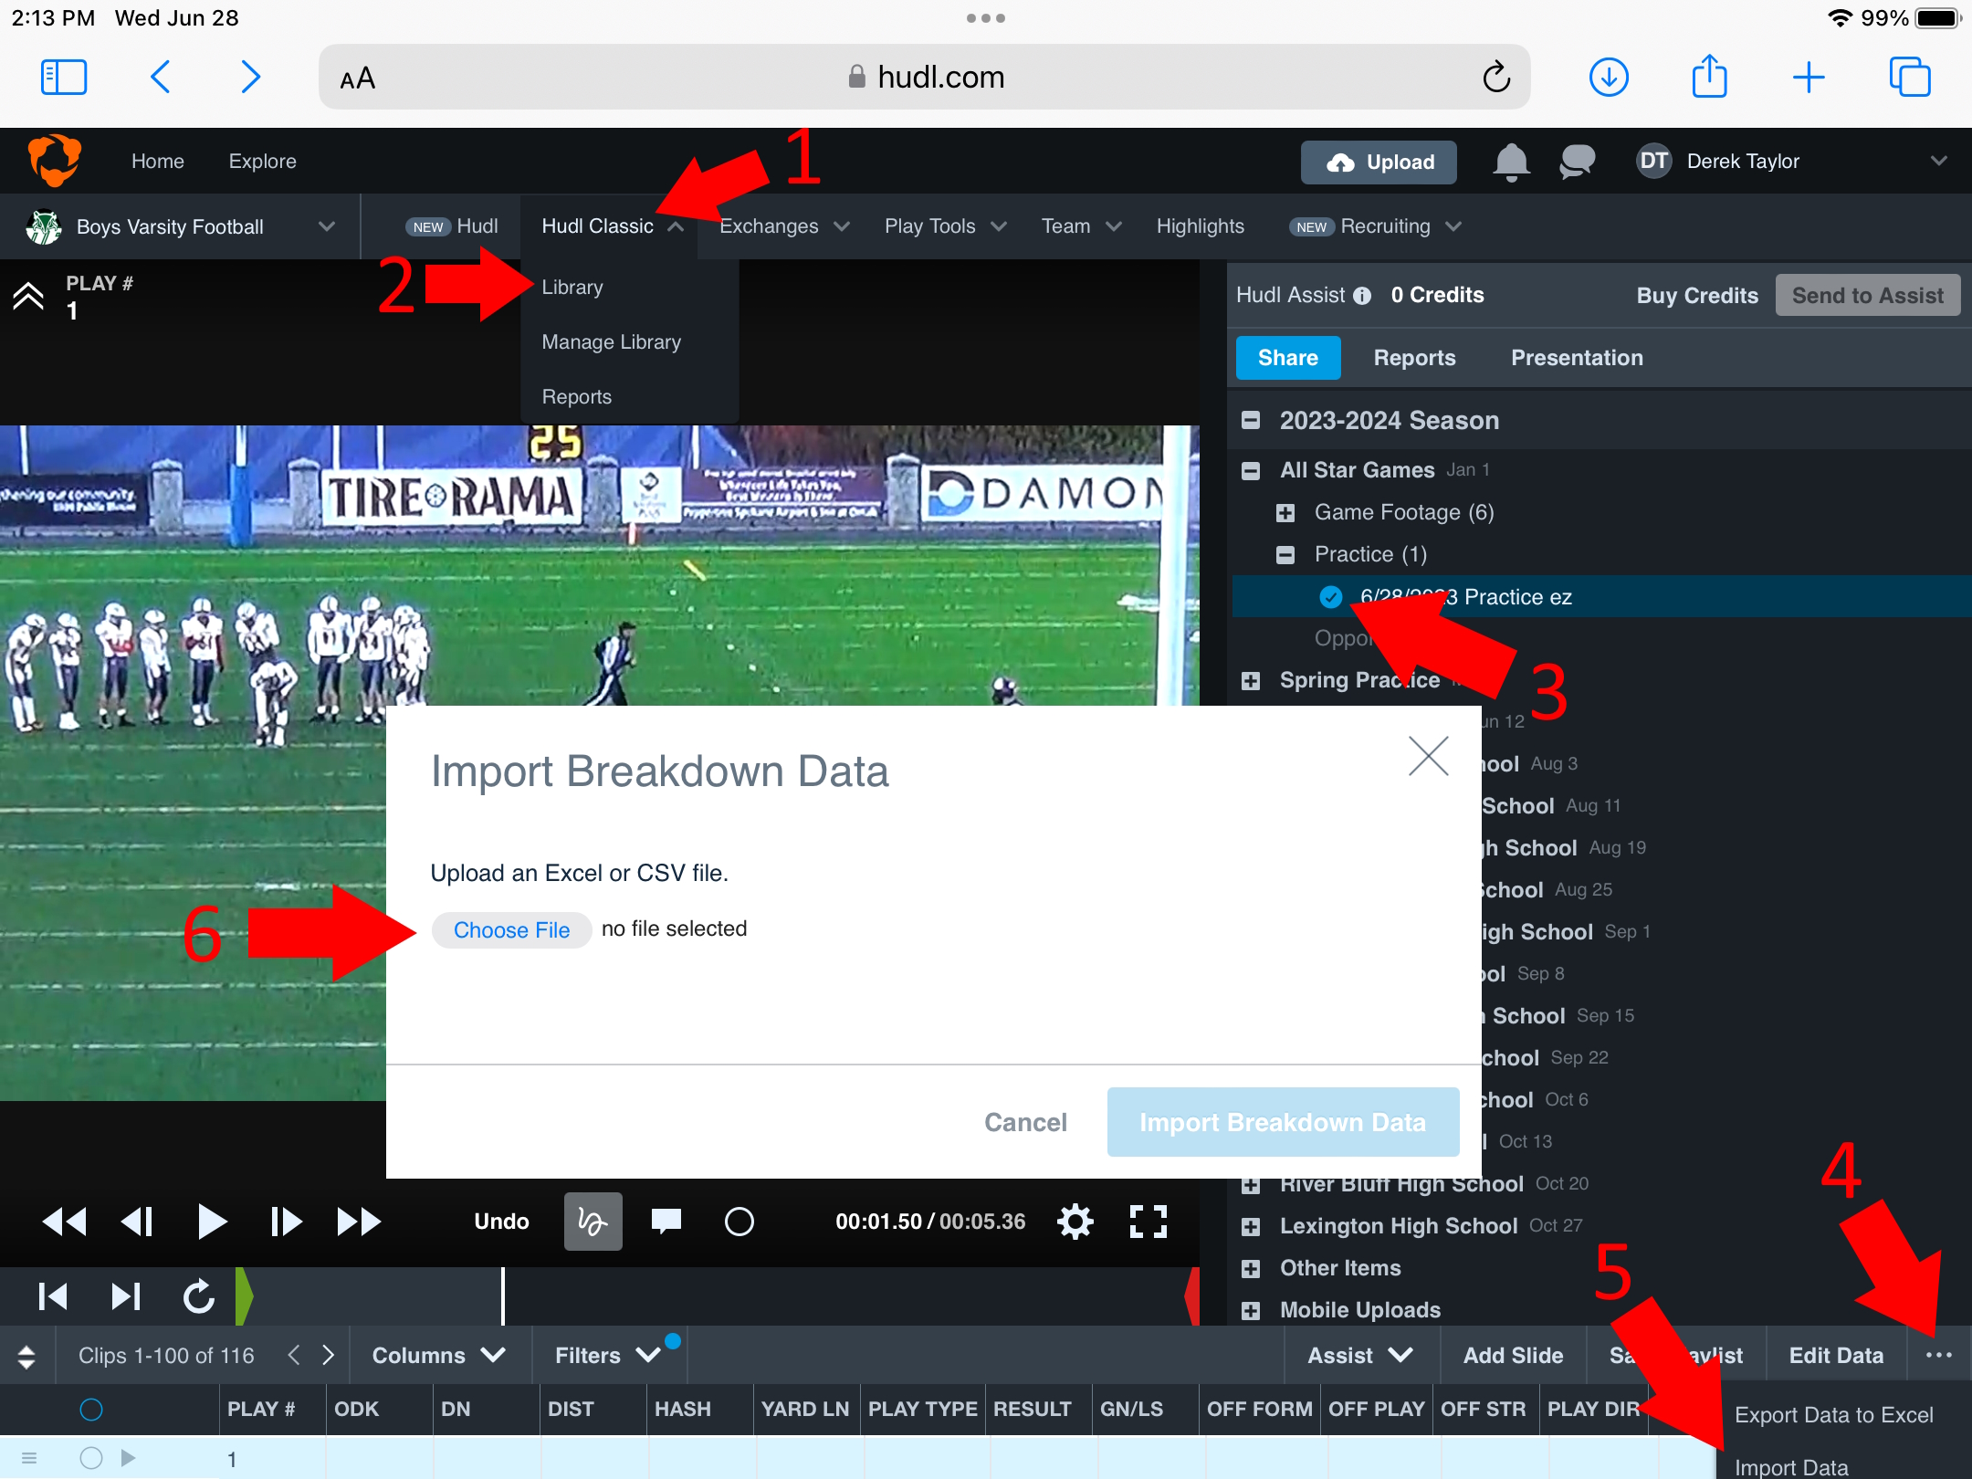The width and height of the screenshot is (1972, 1479).
Task: Select Library from Hudl Classic menu
Action: tap(572, 288)
